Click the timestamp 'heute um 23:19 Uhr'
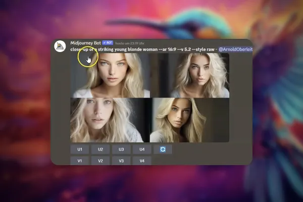The image size is (303, 202). 130,43
